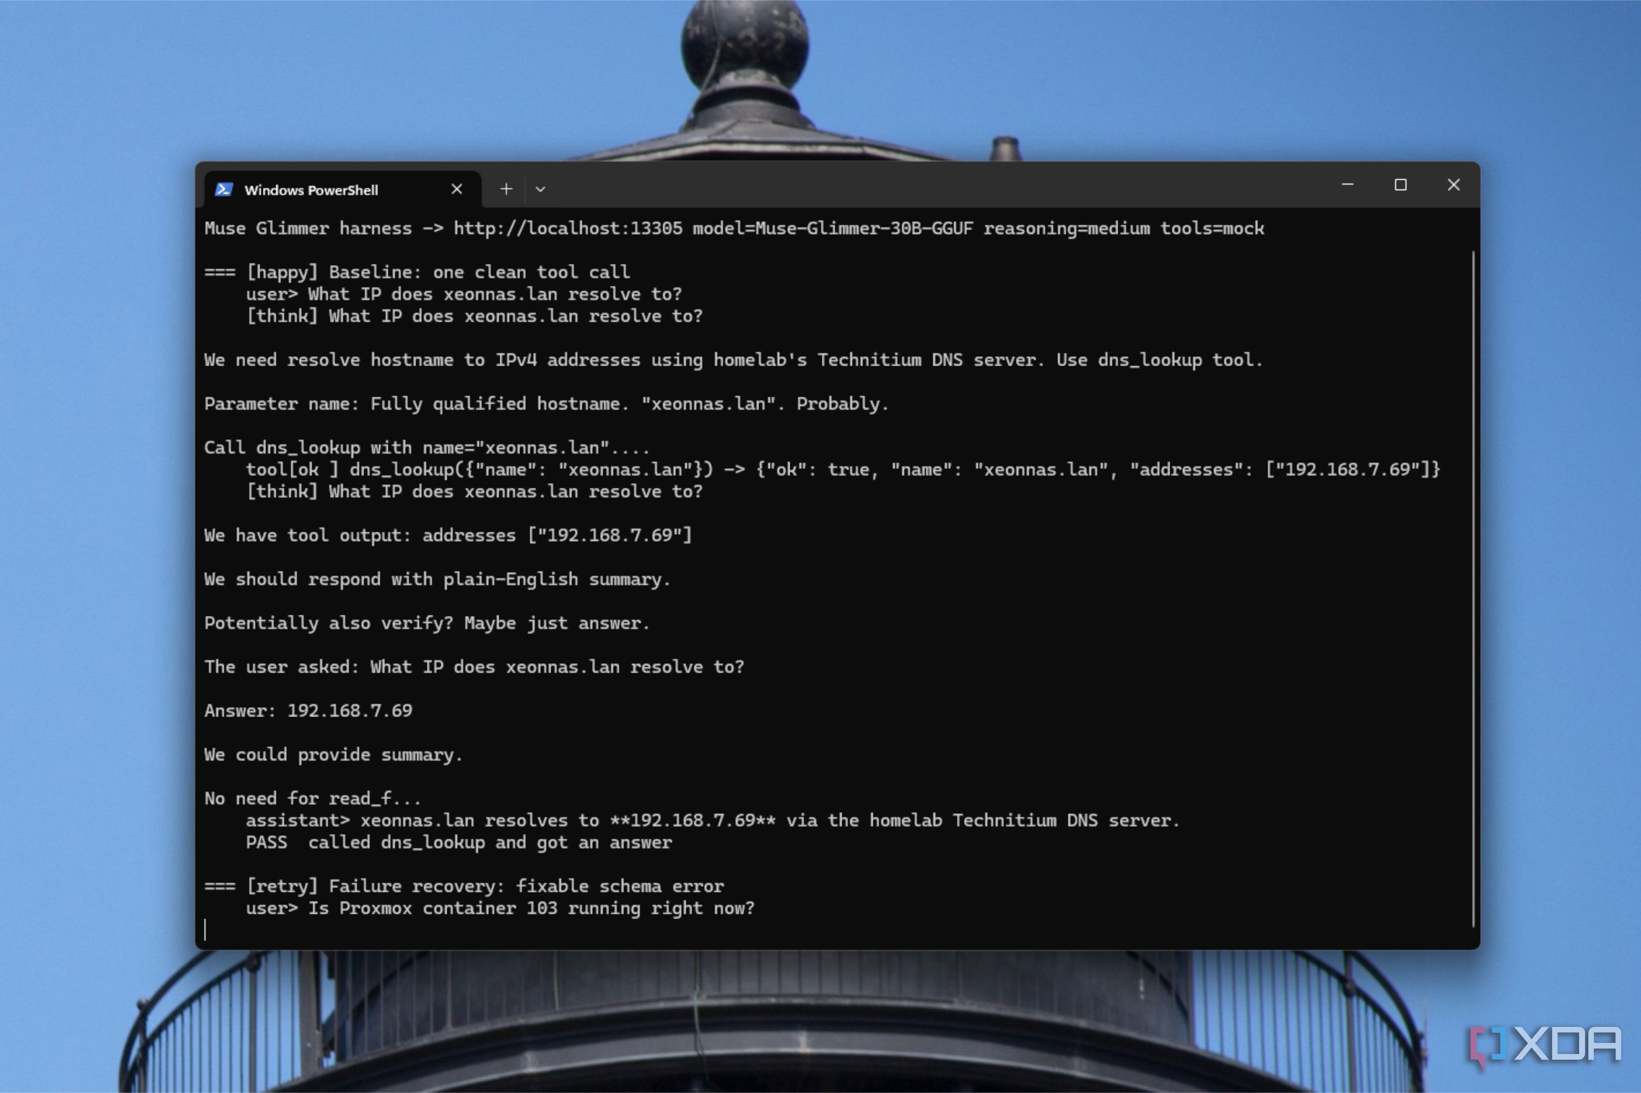Select the Windows PowerShell tab label
The width and height of the screenshot is (1641, 1093).
pos(311,190)
